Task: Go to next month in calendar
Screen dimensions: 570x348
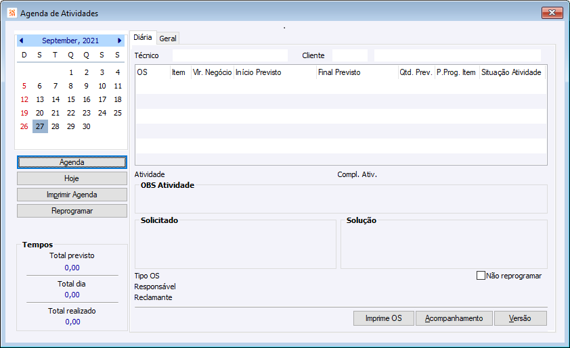Action: [x=119, y=41]
